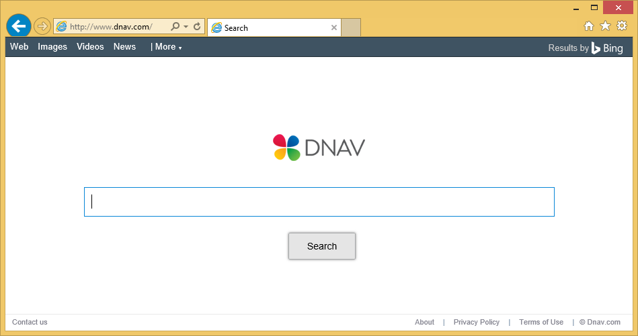The image size is (638, 336).
Task: Select the Web search category
Action: coord(19,47)
